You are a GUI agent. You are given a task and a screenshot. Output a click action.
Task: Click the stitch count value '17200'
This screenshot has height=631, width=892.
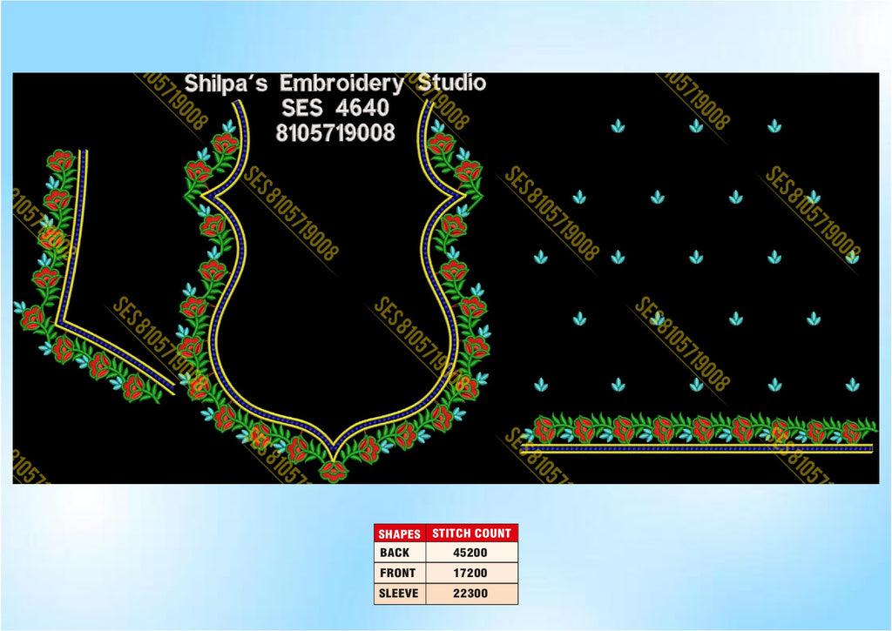470,573
